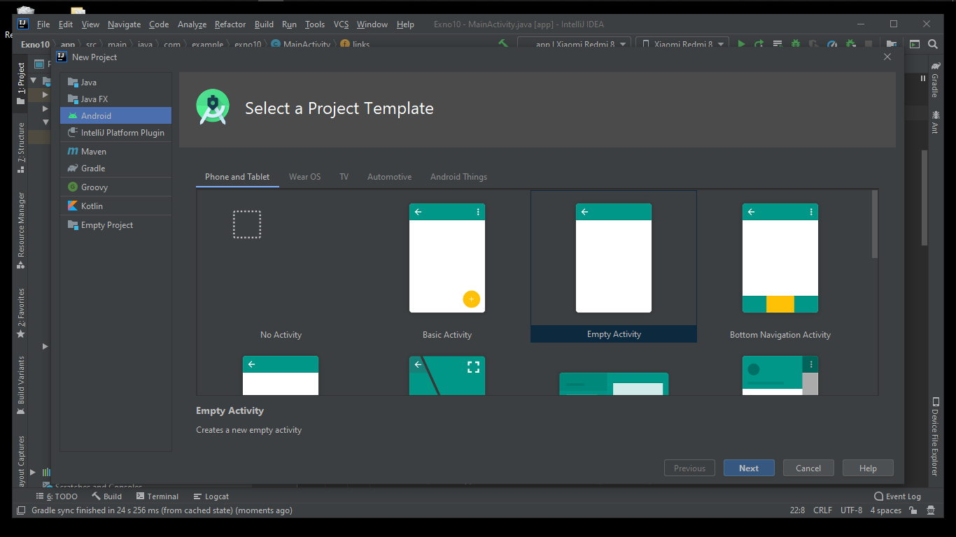Open the Refactor menu
The image size is (956, 537).
230,24
